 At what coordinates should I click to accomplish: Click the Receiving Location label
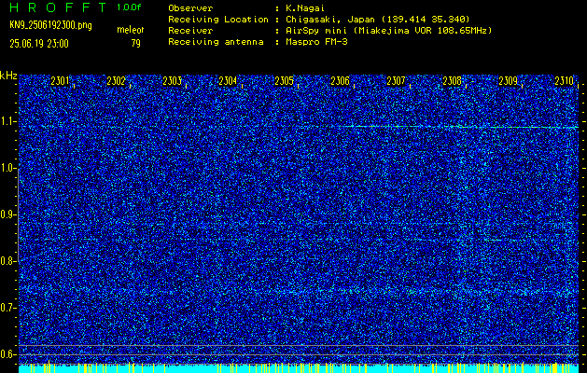tap(218, 19)
